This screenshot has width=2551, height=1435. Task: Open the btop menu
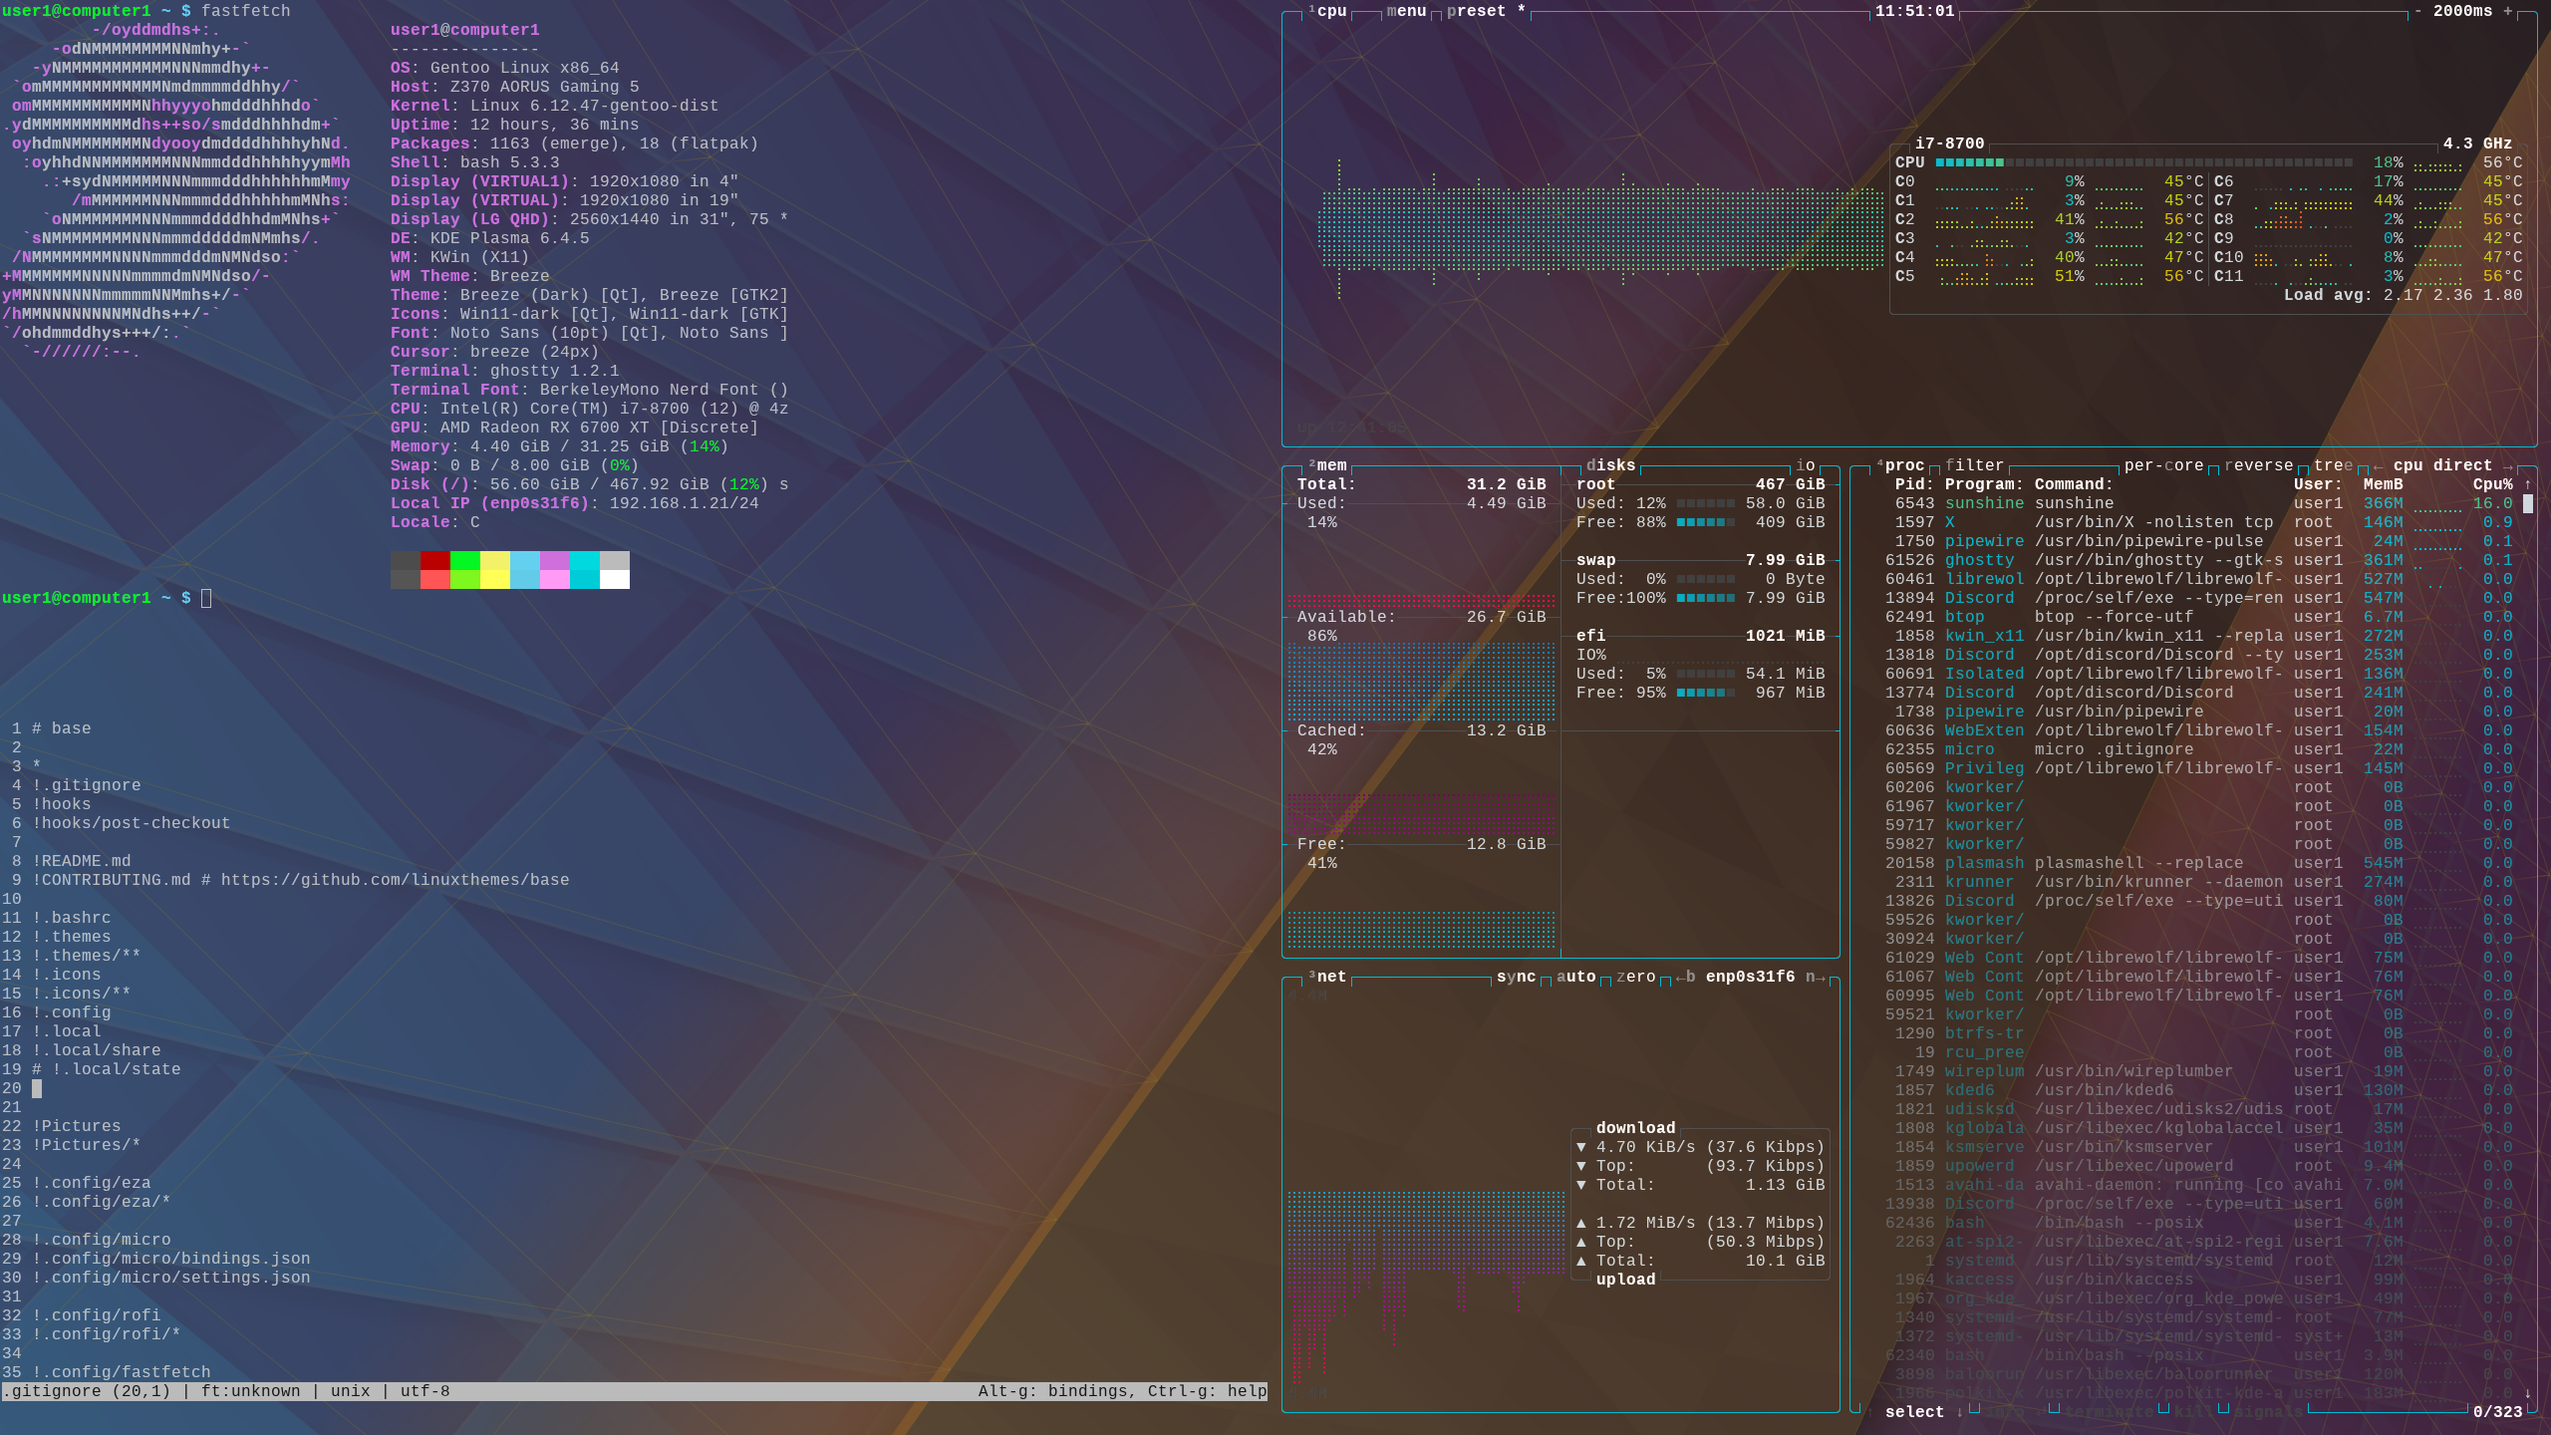pos(1406,11)
